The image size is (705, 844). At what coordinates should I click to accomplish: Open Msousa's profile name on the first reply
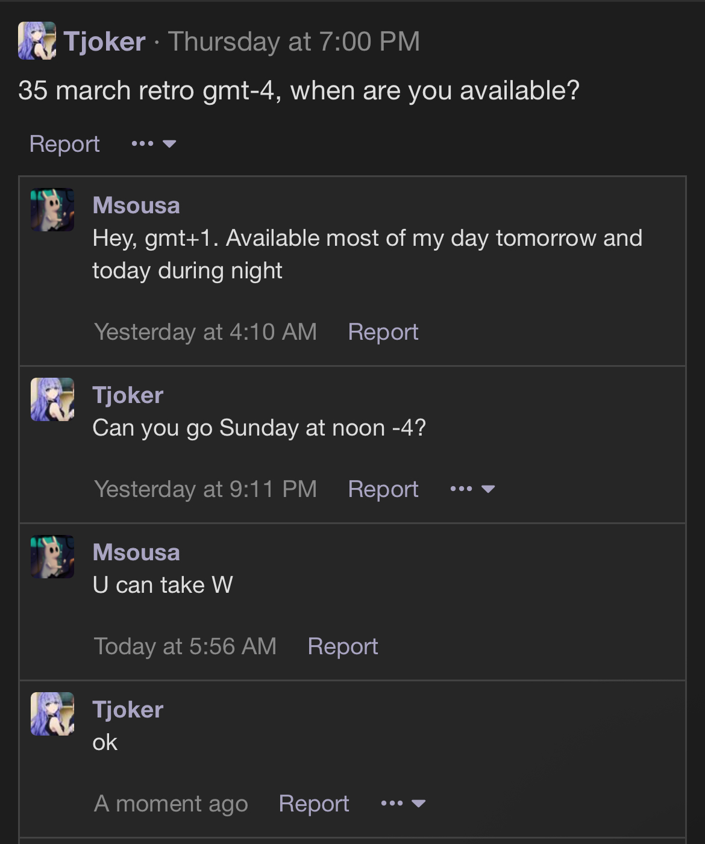pyautogui.click(x=136, y=205)
